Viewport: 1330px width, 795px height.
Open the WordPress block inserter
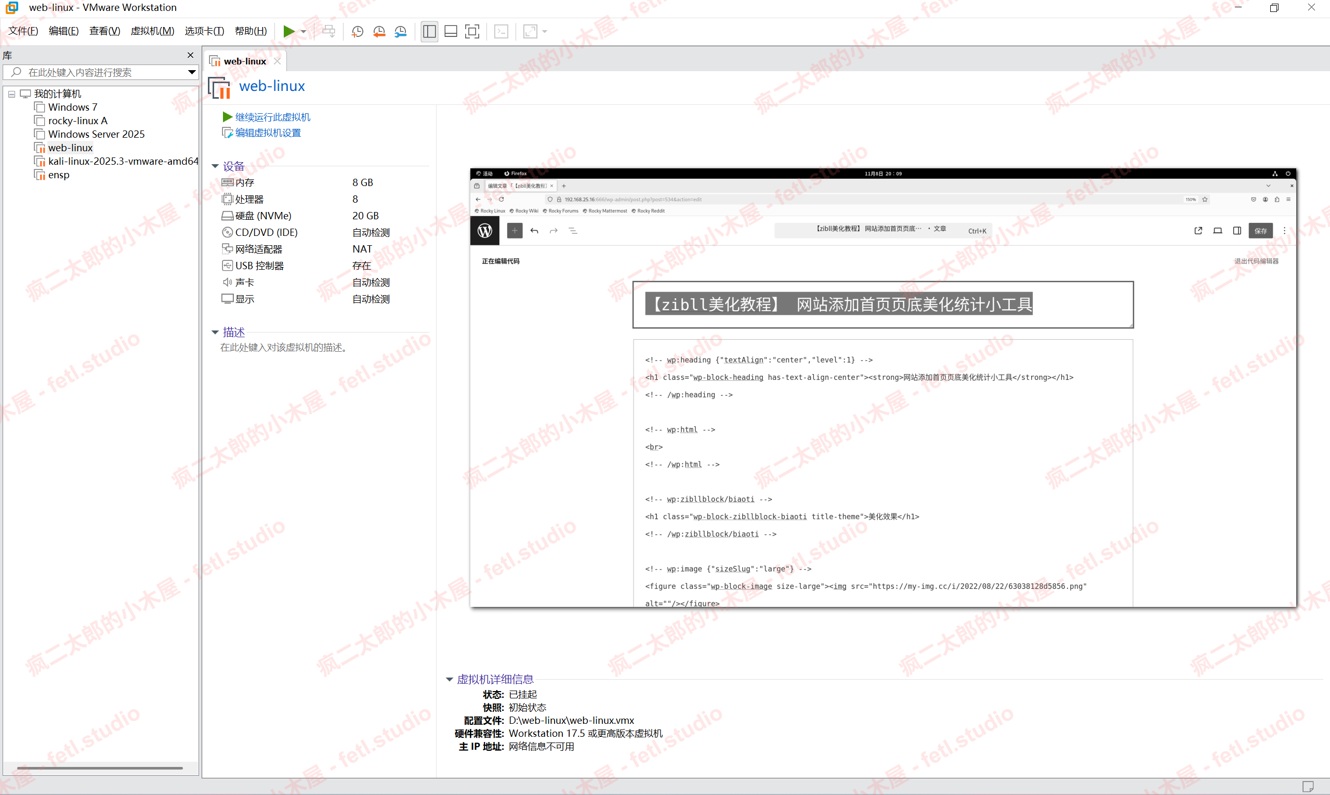point(515,230)
